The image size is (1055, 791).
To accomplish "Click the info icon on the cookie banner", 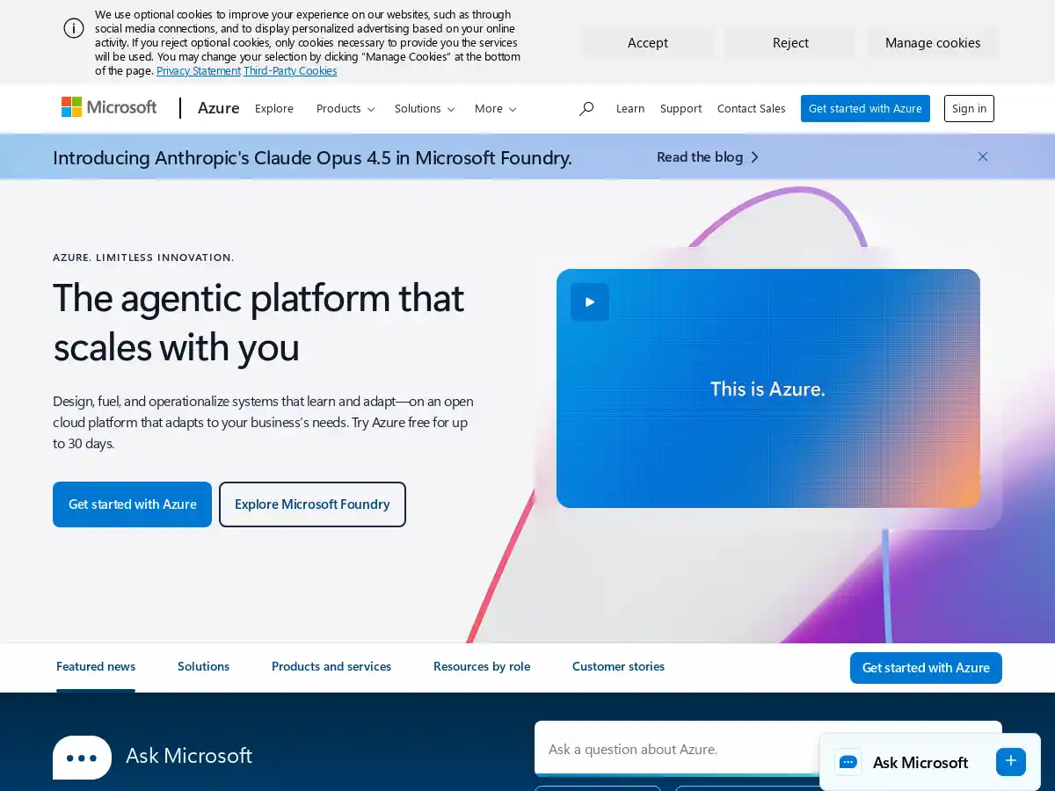I will (x=74, y=28).
